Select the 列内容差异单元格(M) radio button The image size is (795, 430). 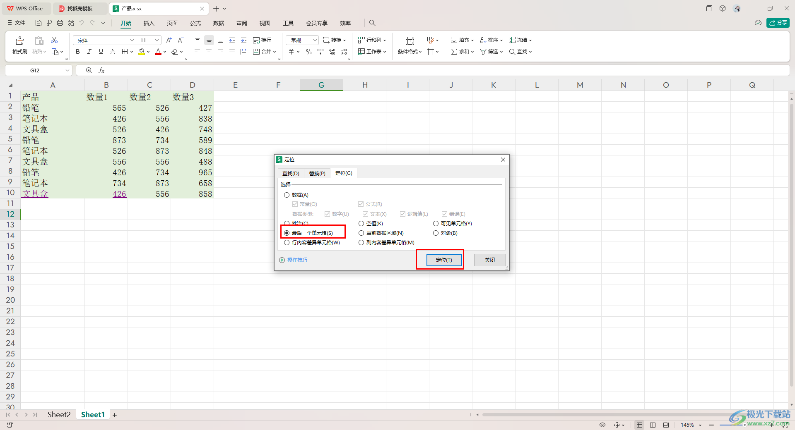tap(361, 243)
